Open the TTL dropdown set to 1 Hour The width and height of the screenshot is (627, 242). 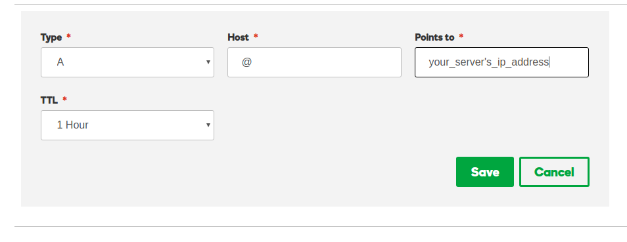click(x=127, y=125)
